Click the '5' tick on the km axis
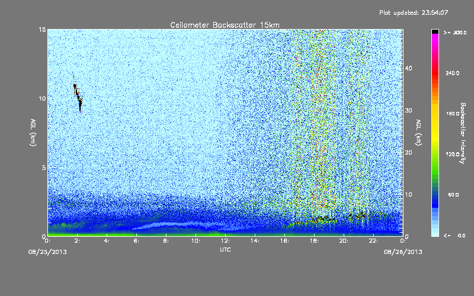 (x=43, y=168)
